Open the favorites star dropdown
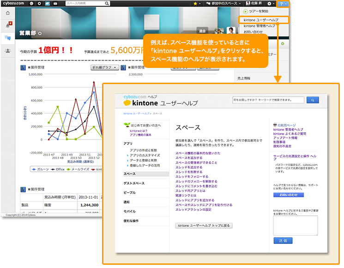Image resolution: width=344 pixels, height=268 pixels. click(x=197, y=3)
